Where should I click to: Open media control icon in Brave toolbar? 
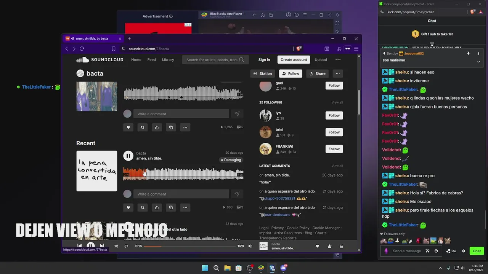click(339, 49)
